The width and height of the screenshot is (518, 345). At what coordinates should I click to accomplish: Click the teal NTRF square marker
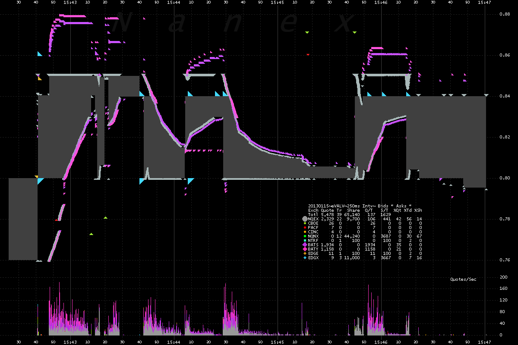[x=305, y=240]
